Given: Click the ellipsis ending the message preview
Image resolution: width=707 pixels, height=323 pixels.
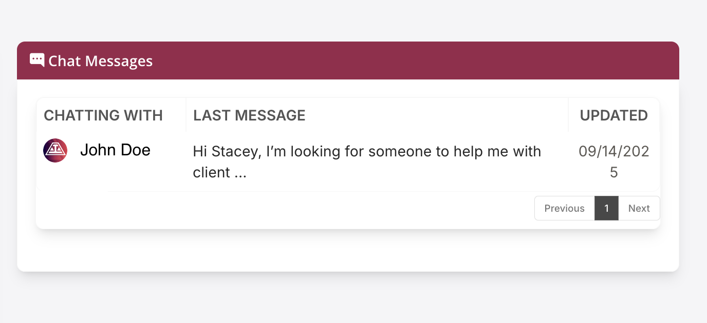Looking at the screenshot, I should coord(240,173).
